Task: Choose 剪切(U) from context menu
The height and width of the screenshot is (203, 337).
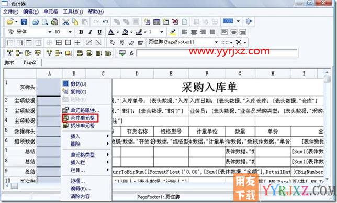Action: click(78, 84)
